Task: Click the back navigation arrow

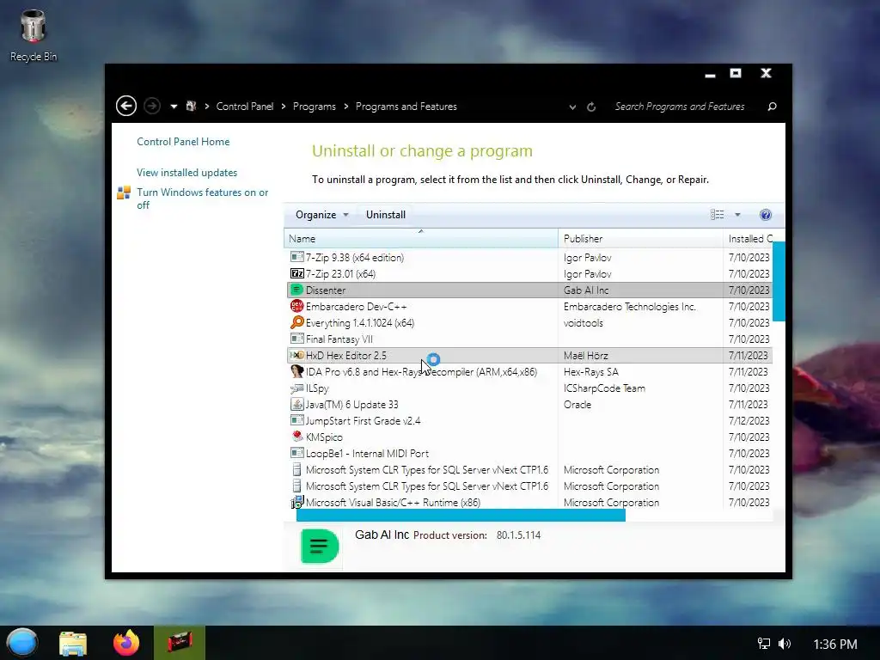Action: click(126, 106)
